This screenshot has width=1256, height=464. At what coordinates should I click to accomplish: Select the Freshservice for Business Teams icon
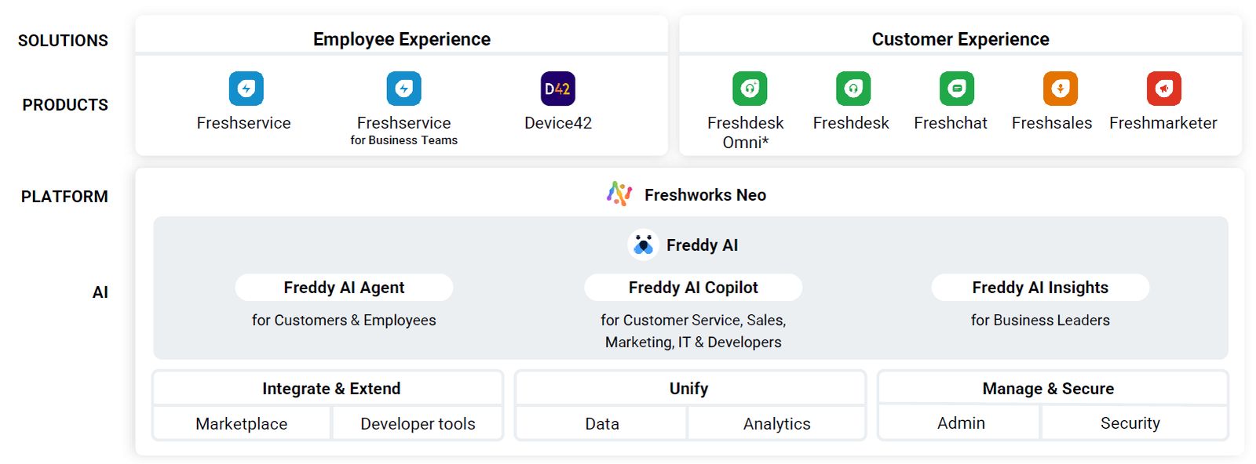[x=403, y=89]
